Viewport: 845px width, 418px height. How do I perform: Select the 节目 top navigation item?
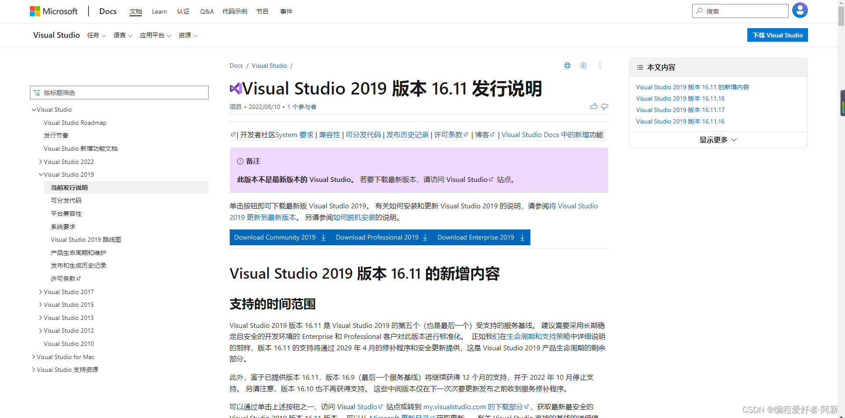point(262,11)
